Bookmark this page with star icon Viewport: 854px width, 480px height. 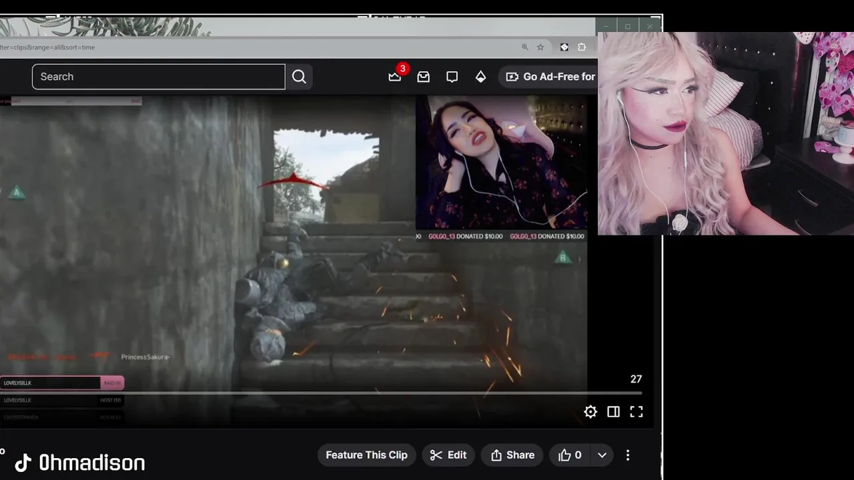pos(540,47)
